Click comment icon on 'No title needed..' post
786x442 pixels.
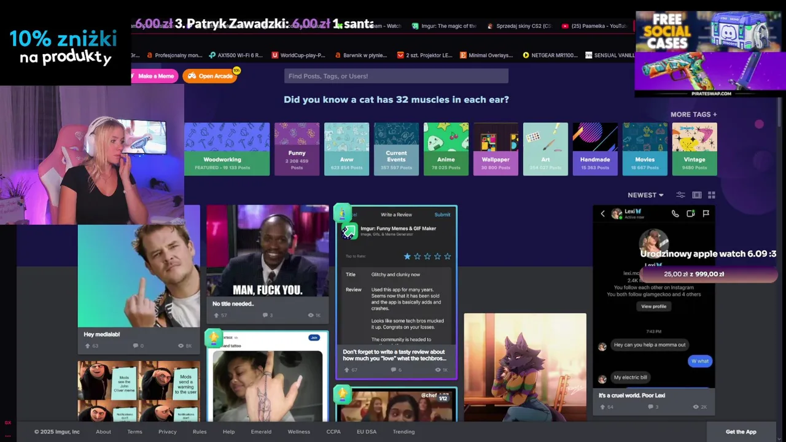[265, 315]
